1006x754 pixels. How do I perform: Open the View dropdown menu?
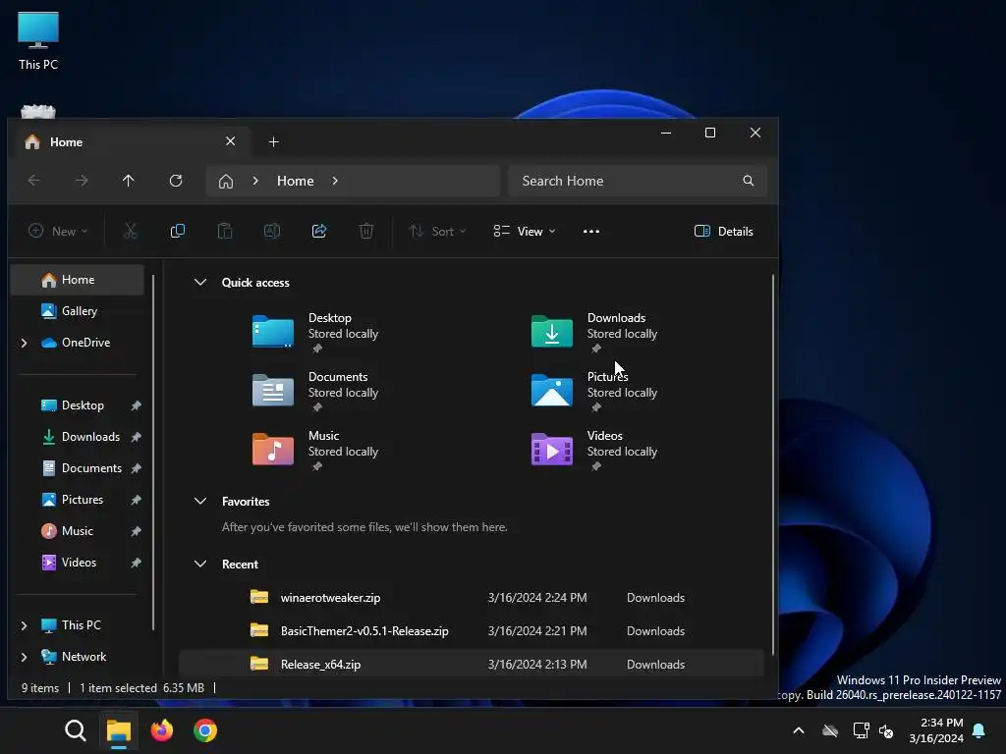click(525, 232)
